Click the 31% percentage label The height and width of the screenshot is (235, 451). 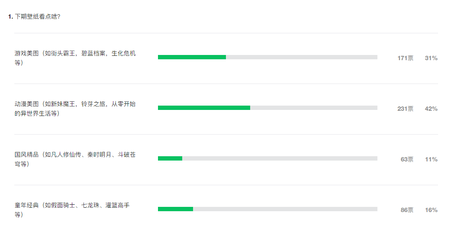[x=431, y=58]
